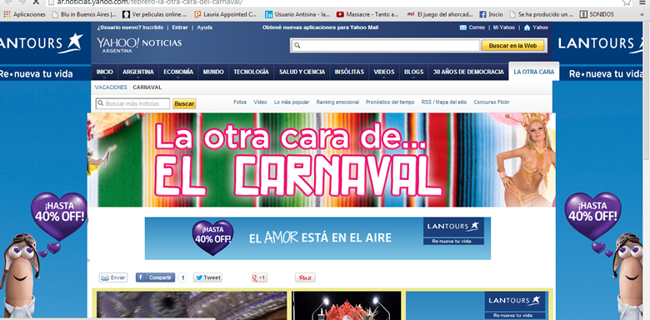Open the Ranking emocional link
This screenshot has height=320, width=650.
pyautogui.click(x=337, y=102)
